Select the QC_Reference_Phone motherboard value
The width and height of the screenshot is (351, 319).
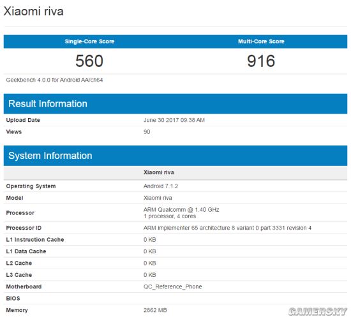(x=172, y=286)
